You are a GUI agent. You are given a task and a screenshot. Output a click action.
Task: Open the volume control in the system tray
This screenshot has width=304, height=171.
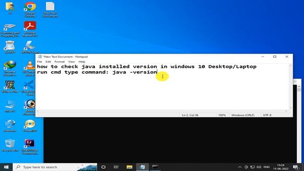click(258, 167)
